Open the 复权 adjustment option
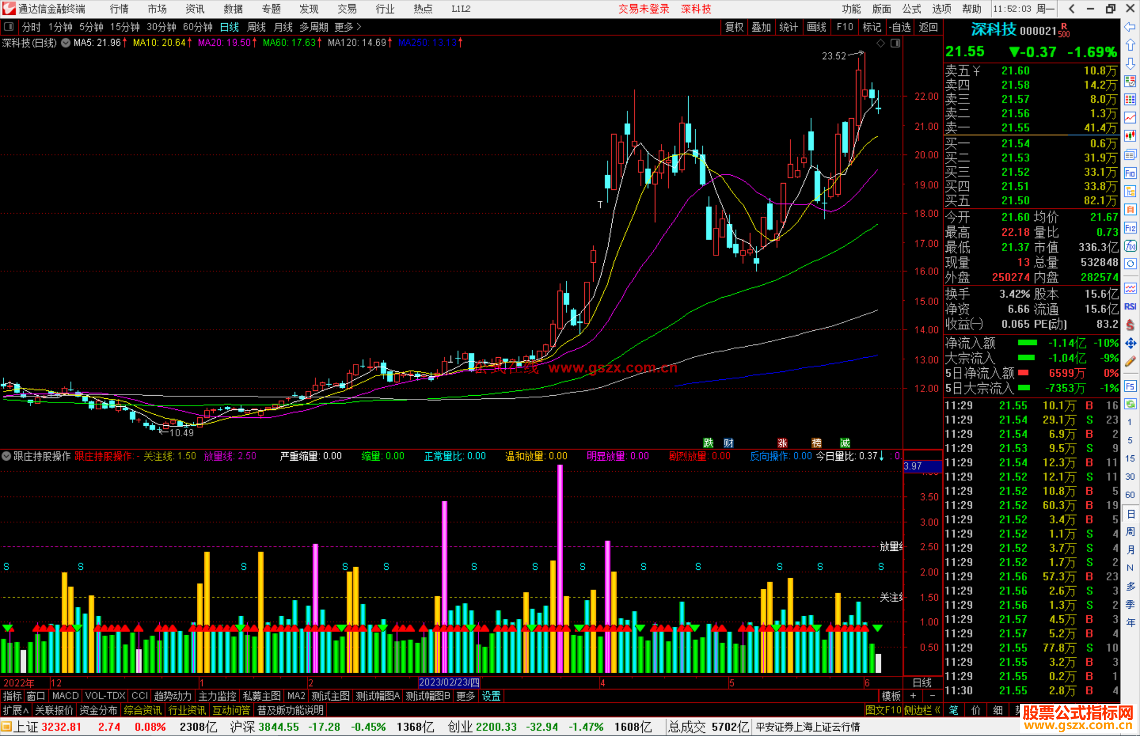The width and height of the screenshot is (1140, 736). (734, 27)
